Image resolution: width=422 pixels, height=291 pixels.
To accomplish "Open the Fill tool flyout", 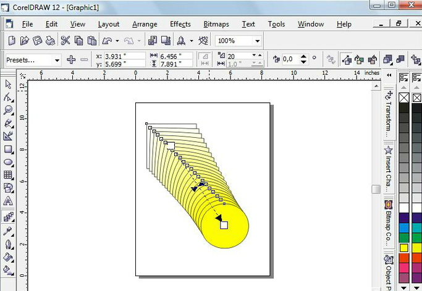I will pos(8,258).
